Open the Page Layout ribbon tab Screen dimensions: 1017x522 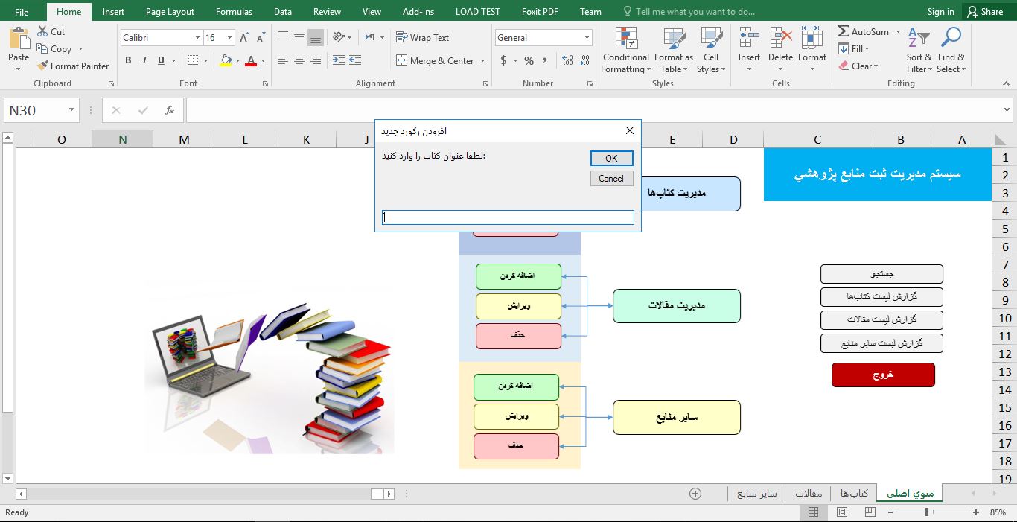click(x=170, y=12)
